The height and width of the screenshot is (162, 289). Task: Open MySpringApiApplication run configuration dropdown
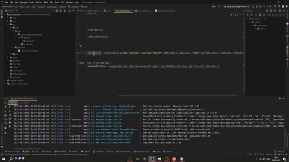(237, 7)
